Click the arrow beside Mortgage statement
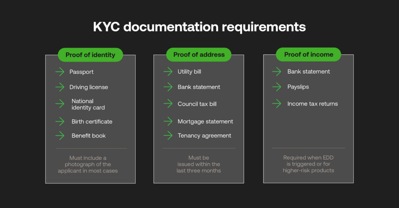Screen dimensions: 399x208 pos(168,121)
